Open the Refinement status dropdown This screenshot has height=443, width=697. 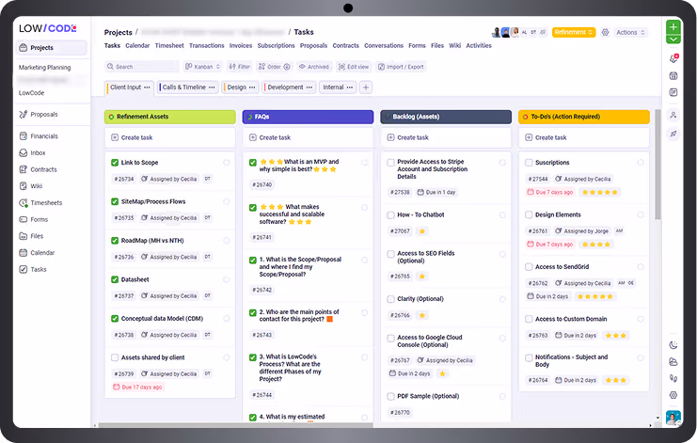pos(574,32)
